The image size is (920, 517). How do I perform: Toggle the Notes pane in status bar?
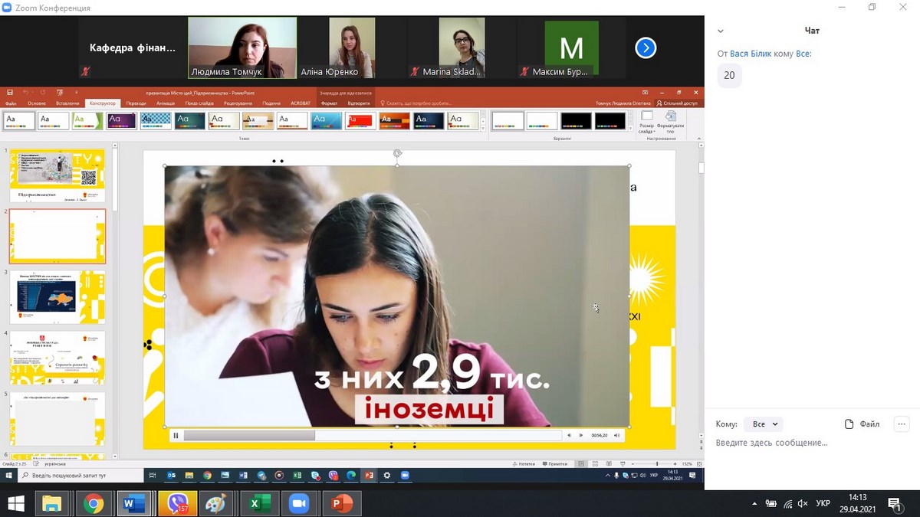[526, 464]
